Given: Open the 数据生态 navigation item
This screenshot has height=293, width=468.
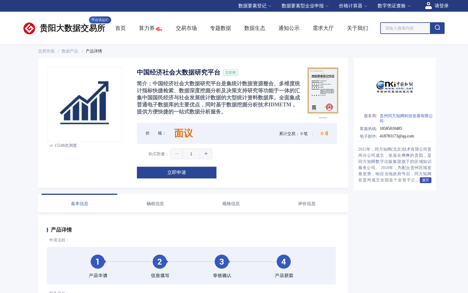Looking at the screenshot, I should click(255, 28).
